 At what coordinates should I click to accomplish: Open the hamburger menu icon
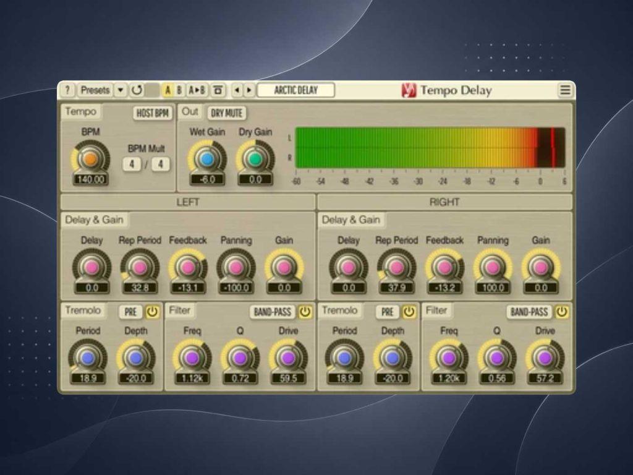[565, 90]
